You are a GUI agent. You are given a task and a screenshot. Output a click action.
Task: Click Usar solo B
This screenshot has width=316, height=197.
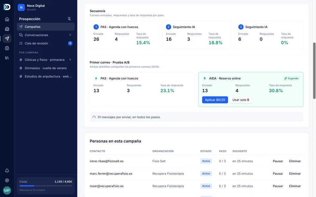241,100
